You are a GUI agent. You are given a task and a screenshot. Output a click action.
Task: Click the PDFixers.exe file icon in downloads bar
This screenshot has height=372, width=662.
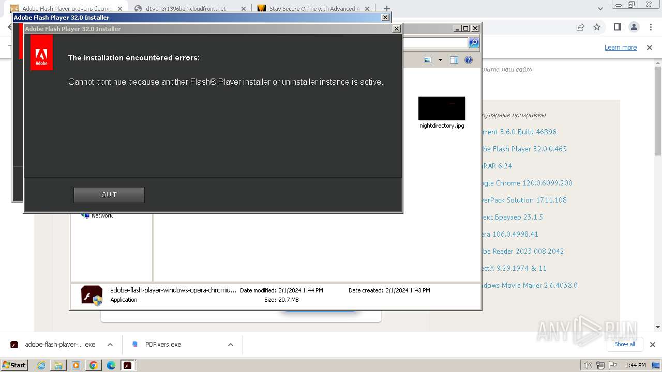pos(135,345)
